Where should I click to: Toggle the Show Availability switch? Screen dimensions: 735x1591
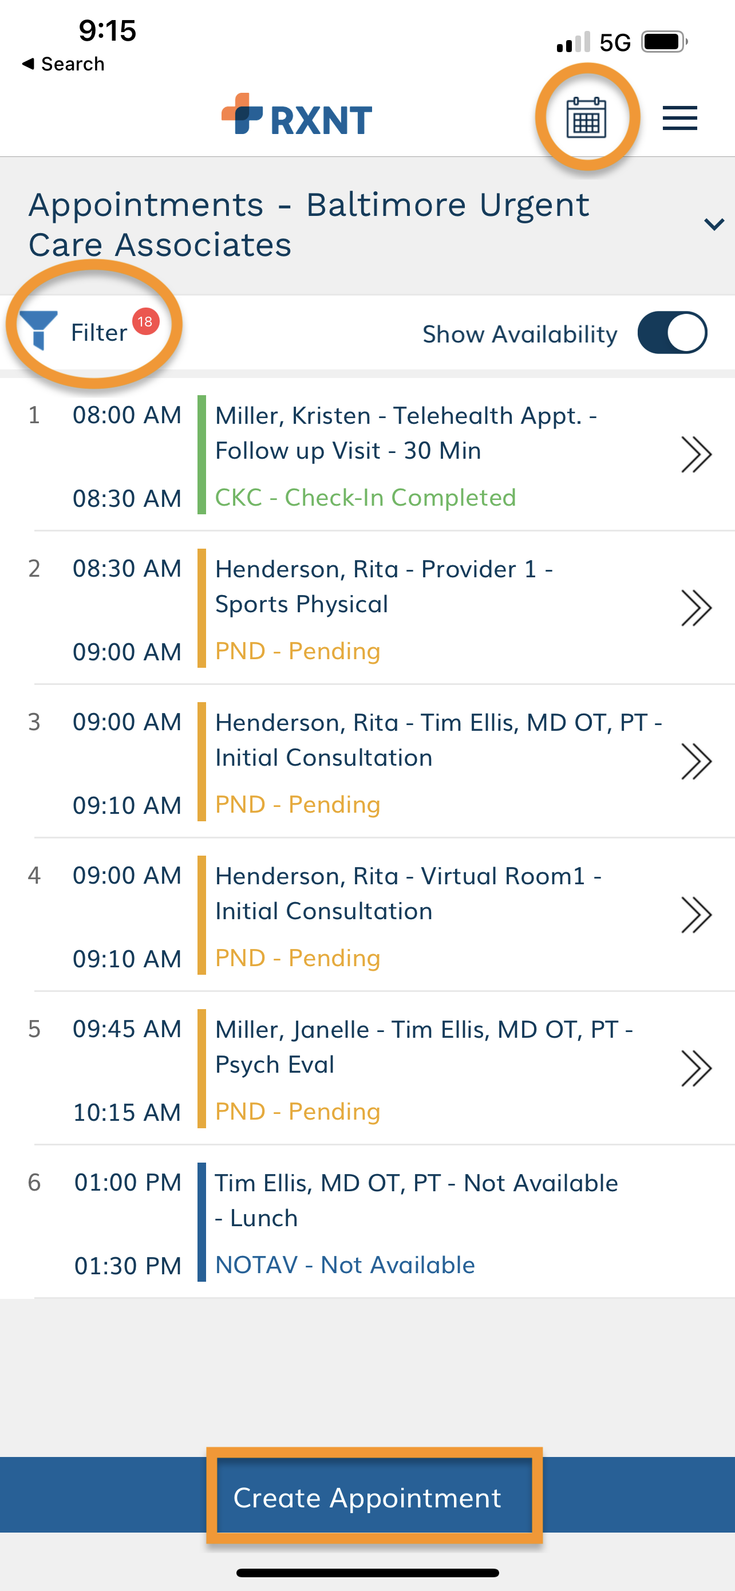tap(672, 333)
